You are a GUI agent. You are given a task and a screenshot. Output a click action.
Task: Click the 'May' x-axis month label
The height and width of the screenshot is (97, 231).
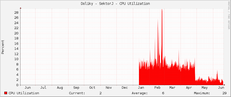(204, 88)
